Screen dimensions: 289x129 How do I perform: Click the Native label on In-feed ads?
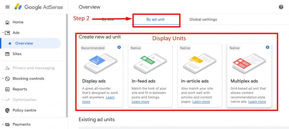coord(136,48)
